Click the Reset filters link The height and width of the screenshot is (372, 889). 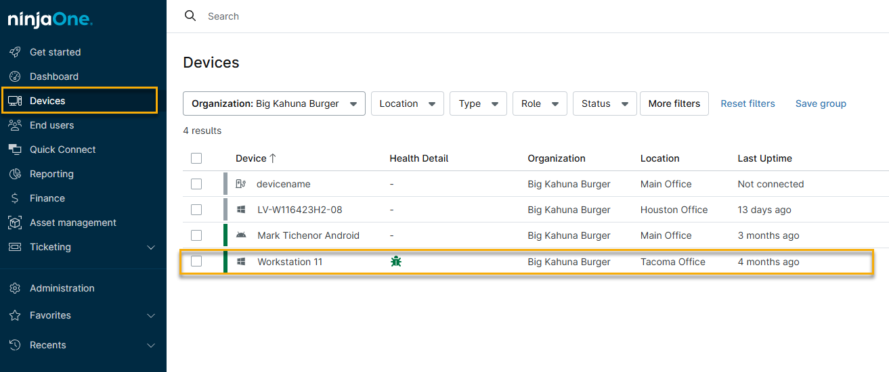[747, 103]
